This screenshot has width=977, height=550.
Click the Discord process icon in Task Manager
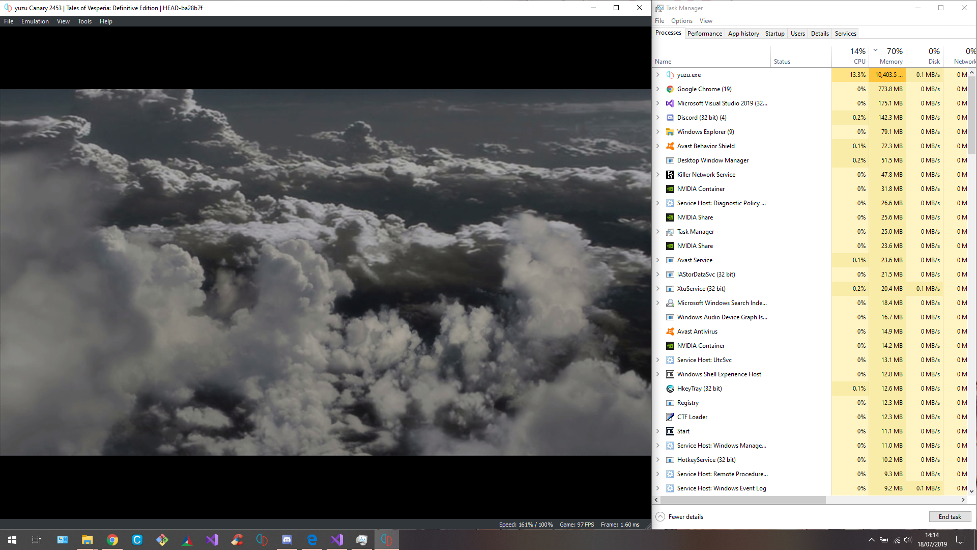pyautogui.click(x=670, y=118)
